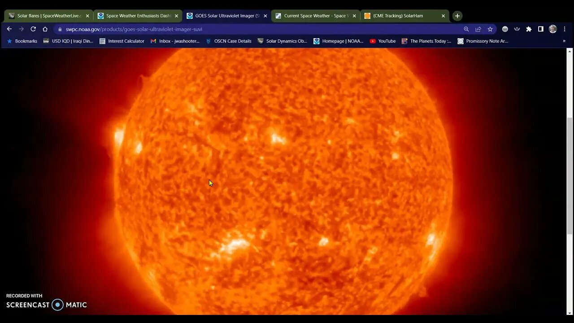Screen dimensions: 574x323
Task: Bookmark this page with the star
Action: click(x=490, y=29)
